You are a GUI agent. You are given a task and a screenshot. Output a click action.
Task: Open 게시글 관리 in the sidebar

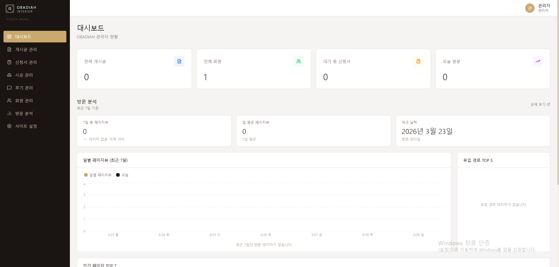[x=26, y=49]
